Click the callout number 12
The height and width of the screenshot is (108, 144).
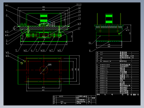tap(79, 8)
